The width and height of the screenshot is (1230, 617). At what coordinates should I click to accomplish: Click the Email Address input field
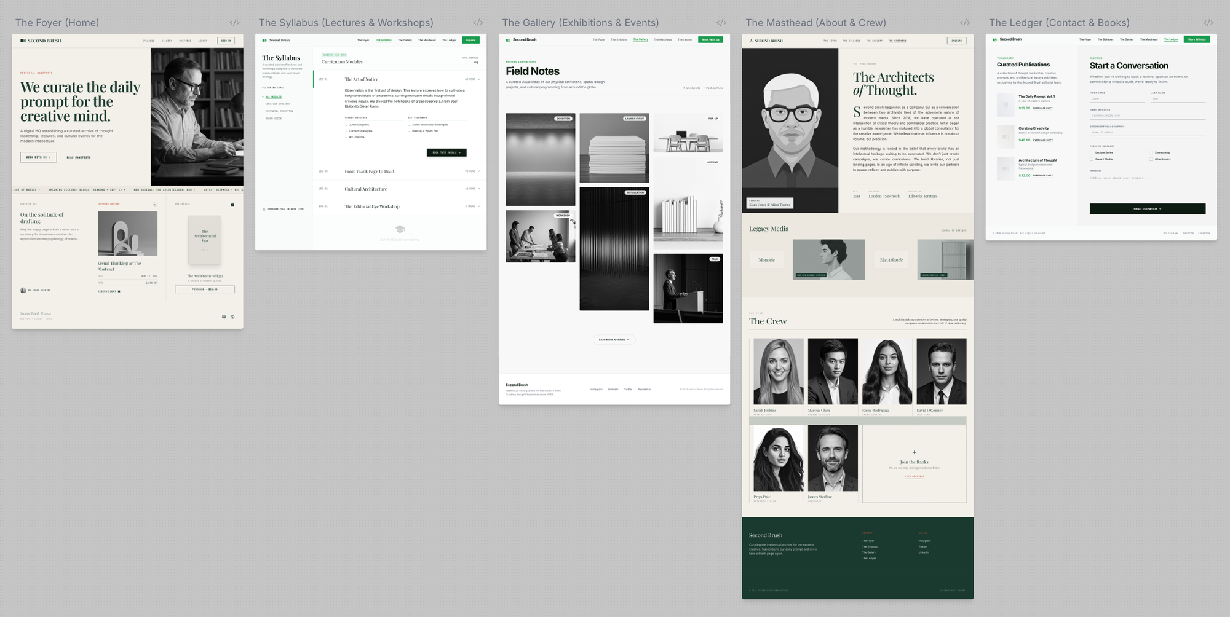pyautogui.click(x=1147, y=116)
